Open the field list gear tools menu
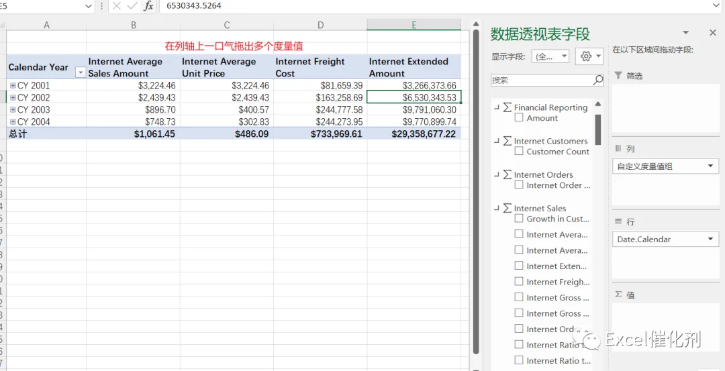 tap(589, 56)
